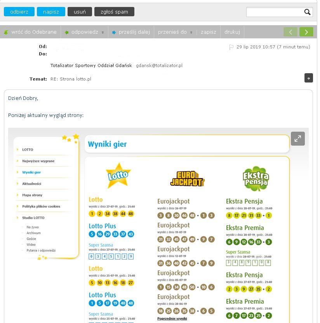
Task: Click the search magnifier icon
Action: 307,12
